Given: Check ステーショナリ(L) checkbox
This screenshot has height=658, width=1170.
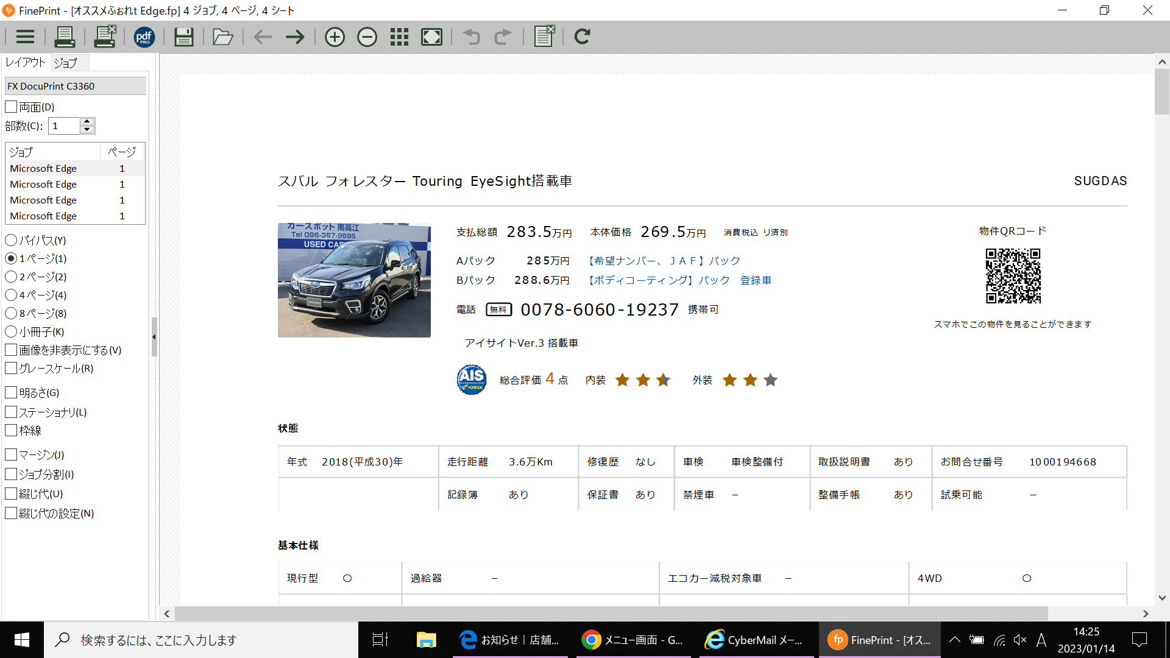Looking at the screenshot, I should pos(11,412).
